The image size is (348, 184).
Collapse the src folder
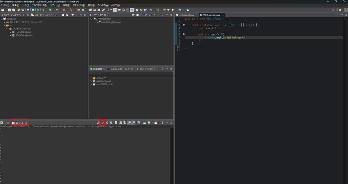[x=4, y=25]
